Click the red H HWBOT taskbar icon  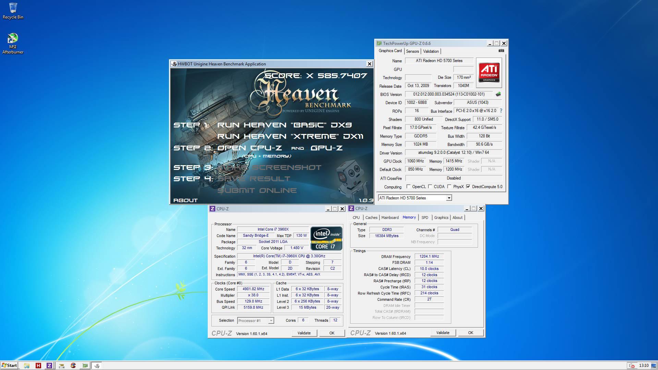pyautogui.click(x=38, y=366)
